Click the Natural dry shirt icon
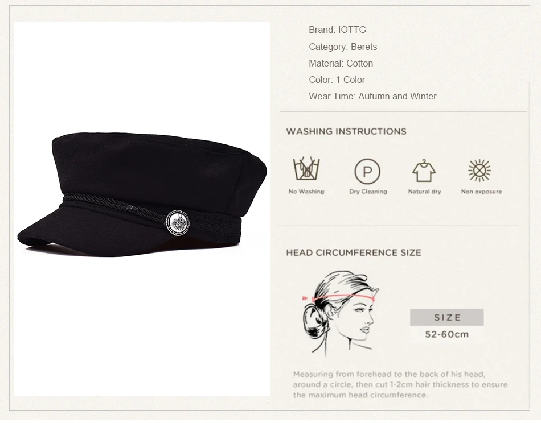Screen dimensions: 541x423 (424, 171)
